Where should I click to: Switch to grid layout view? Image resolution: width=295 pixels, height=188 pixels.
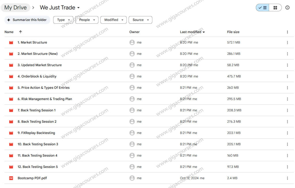(275, 8)
